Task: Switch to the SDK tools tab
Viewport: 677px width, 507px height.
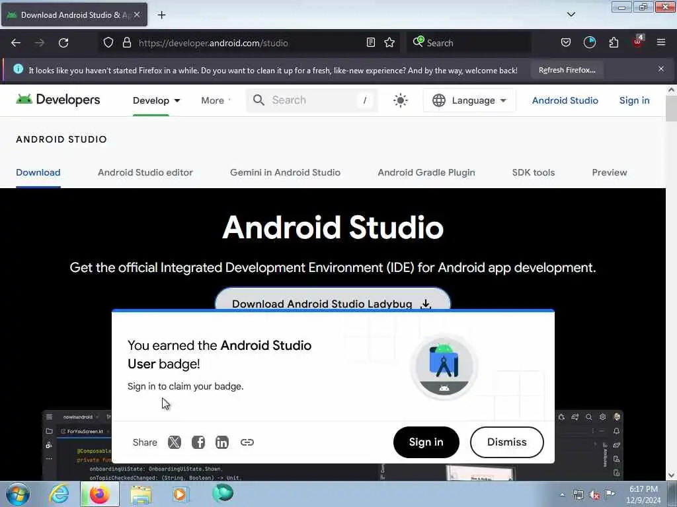Action: pos(534,172)
